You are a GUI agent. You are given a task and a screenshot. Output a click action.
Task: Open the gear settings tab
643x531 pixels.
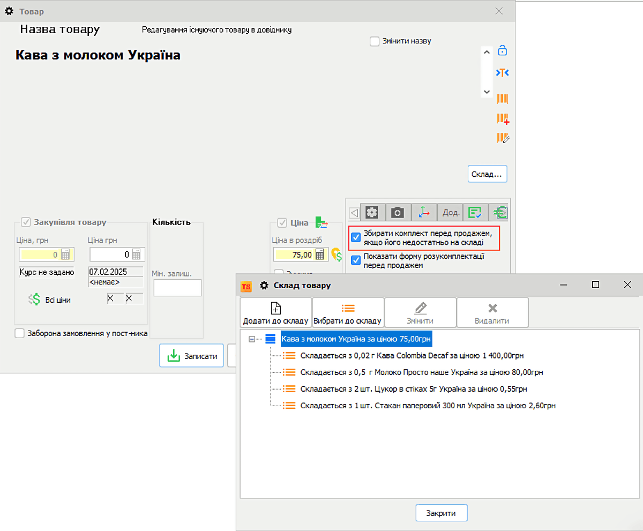(x=372, y=213)
